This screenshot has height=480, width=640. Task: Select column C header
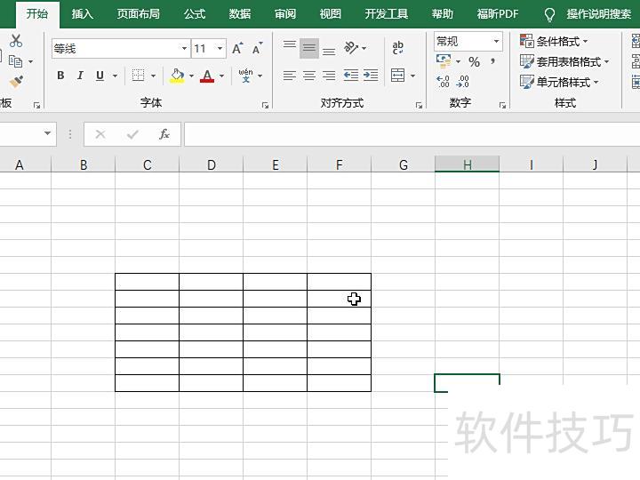(x=148, y=164)
